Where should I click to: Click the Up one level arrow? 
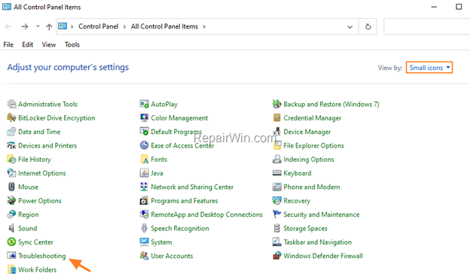pyautogui.click(x=49, y=26)
